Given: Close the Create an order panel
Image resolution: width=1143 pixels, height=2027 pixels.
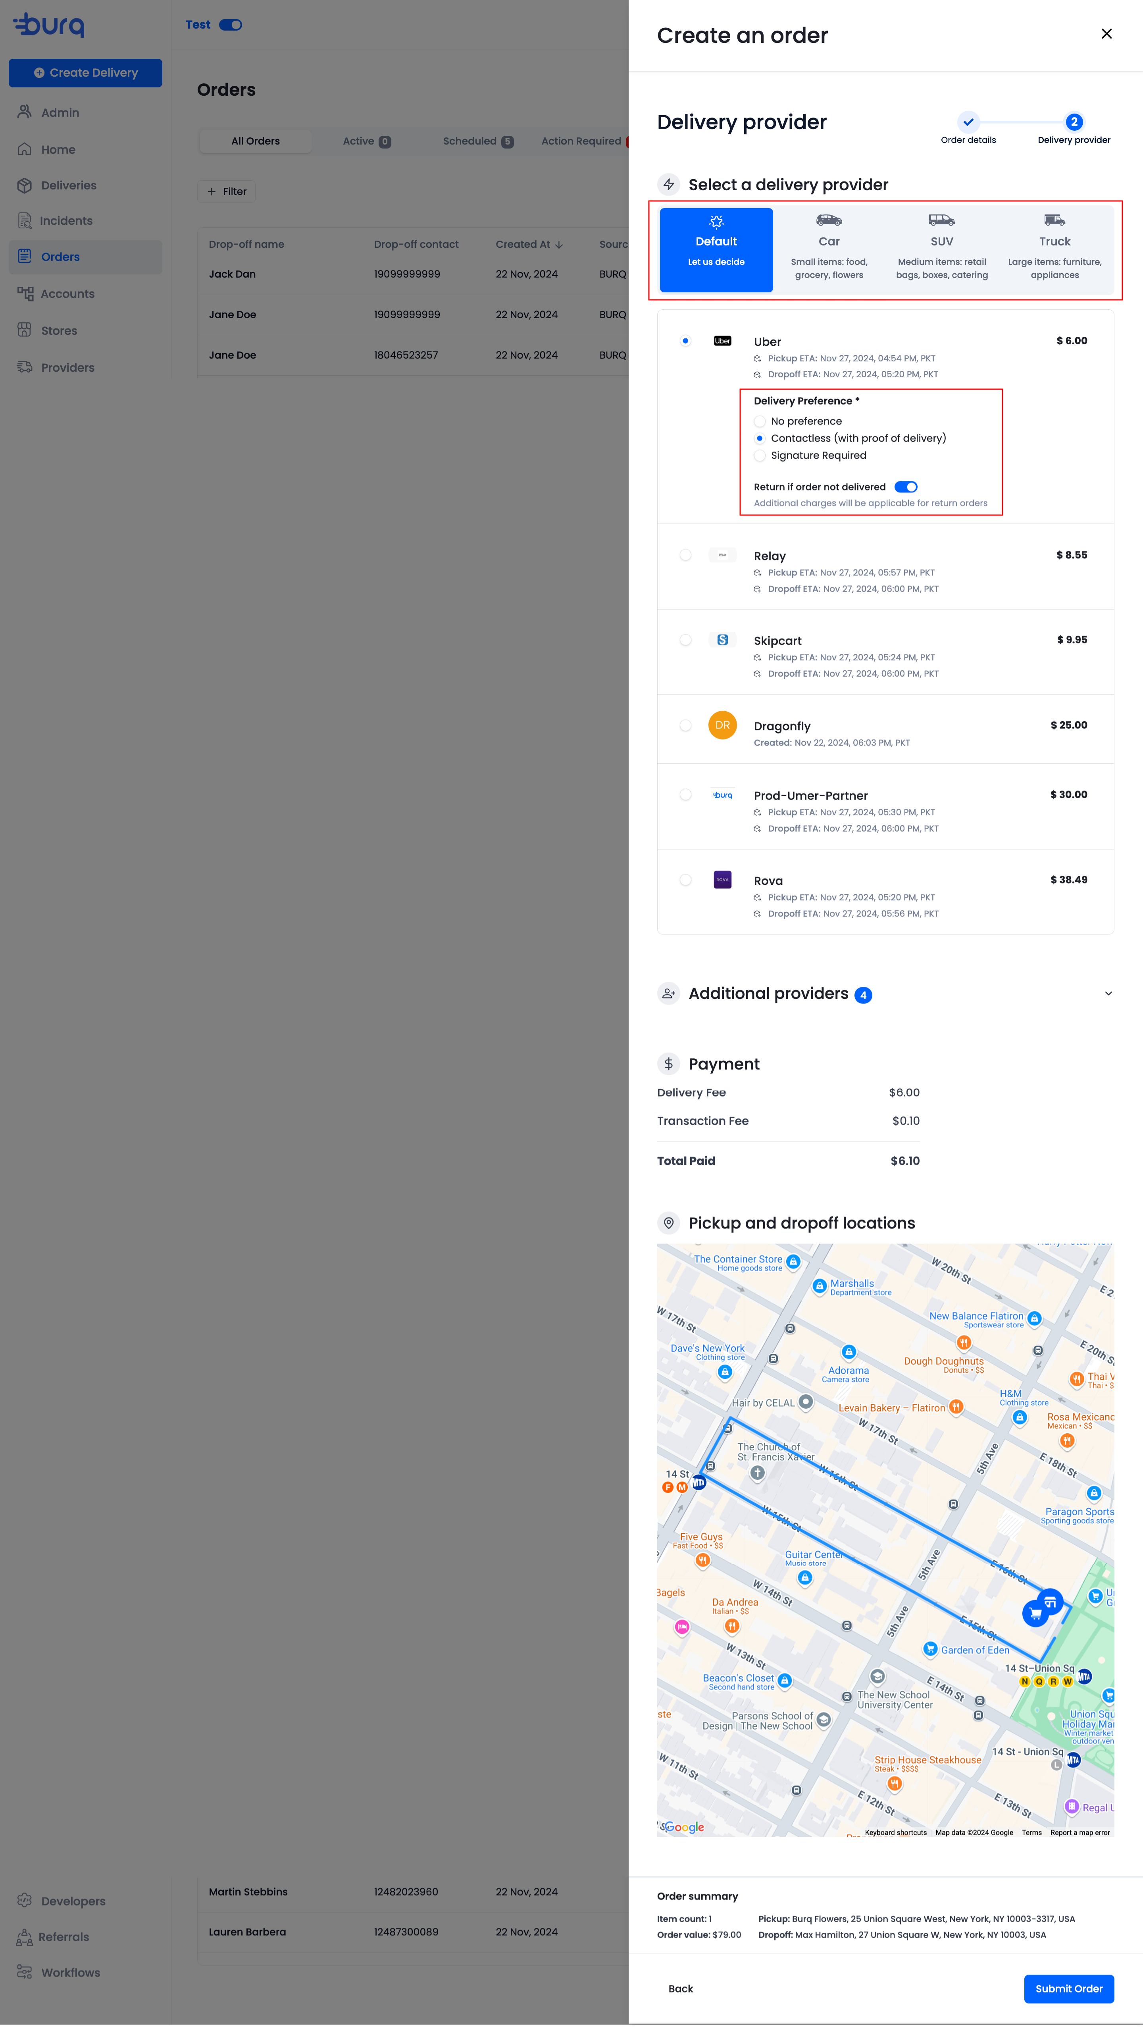Looking at the screenshot, I should [1106, 34].
